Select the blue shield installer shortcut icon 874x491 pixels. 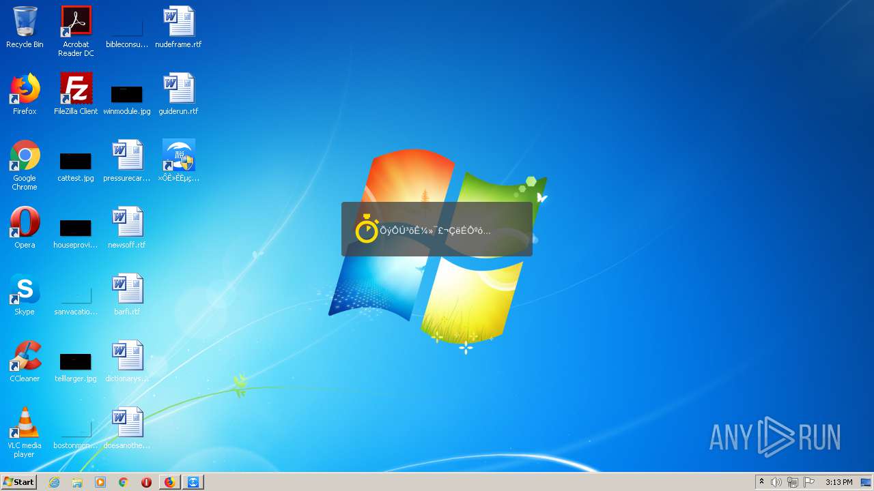click(178, 161)
